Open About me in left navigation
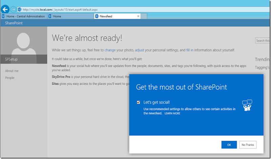 (x=12, y=71)
